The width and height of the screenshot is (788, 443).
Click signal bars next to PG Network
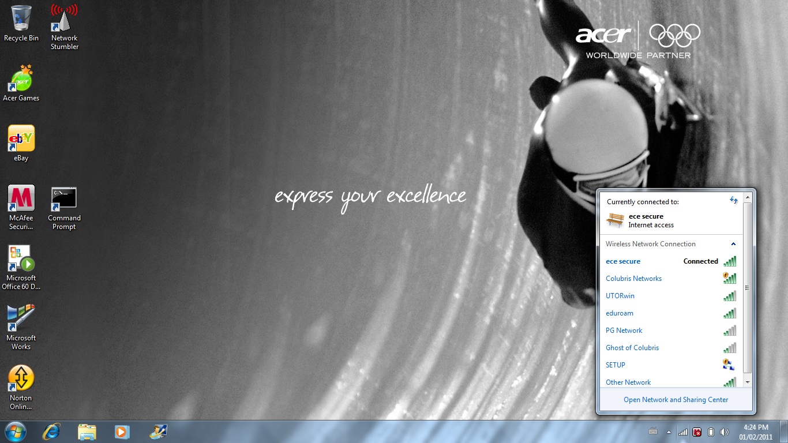coord(730,331)
